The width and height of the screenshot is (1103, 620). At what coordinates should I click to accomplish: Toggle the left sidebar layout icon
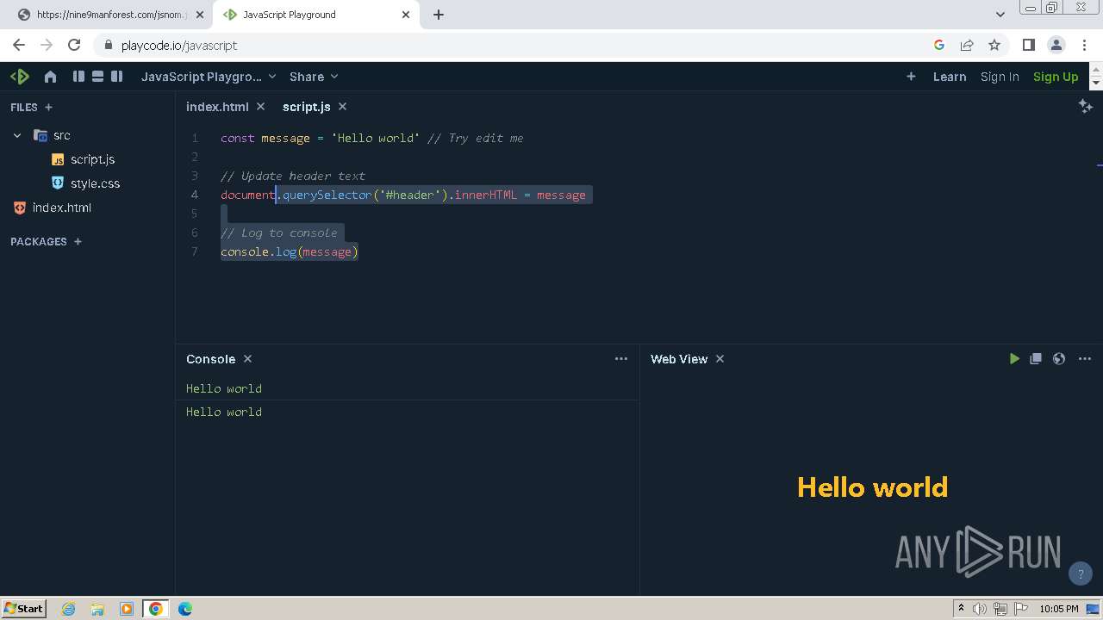78,77
